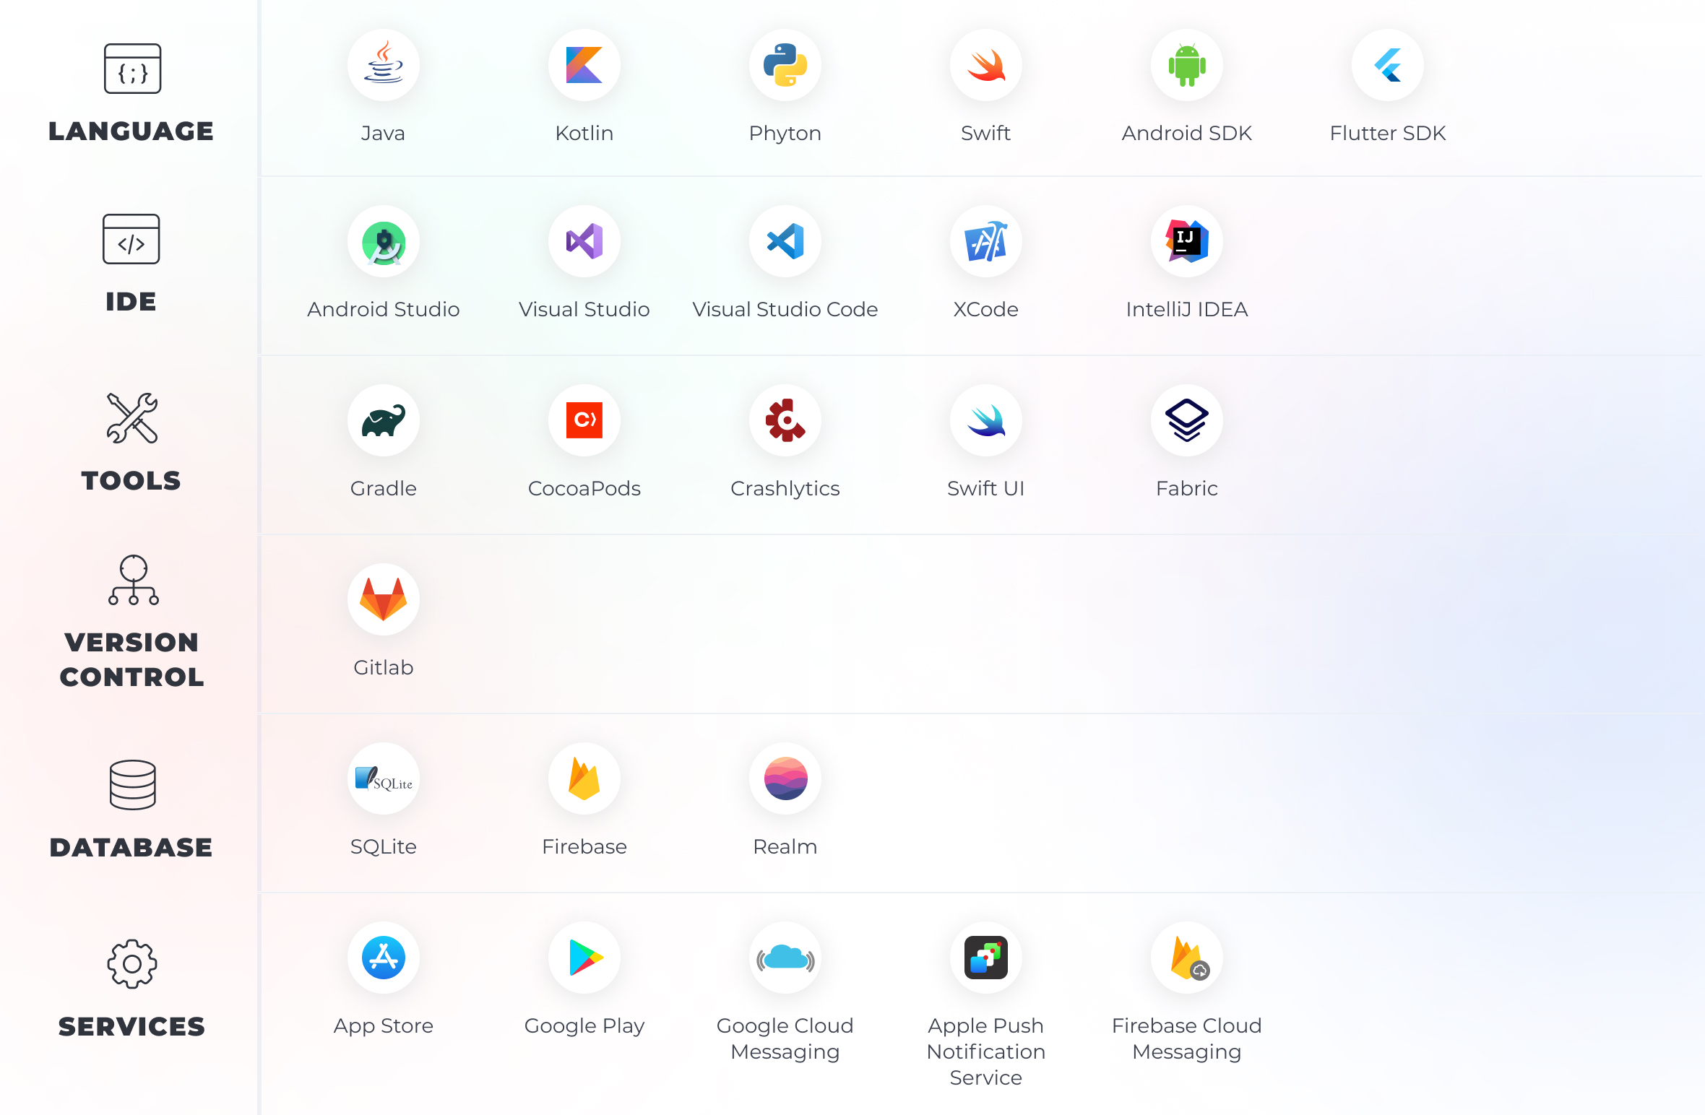The height and width of the screenshot is (1115, 1705).
Task: Click the LANGUAGE category heading
Action: pos(131,131)
